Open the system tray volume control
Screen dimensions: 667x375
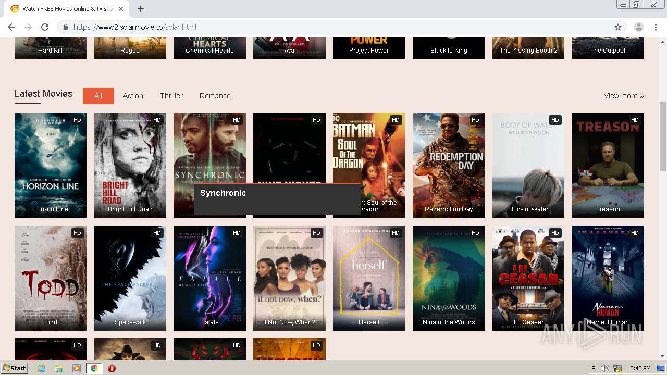tap(604, 368)
